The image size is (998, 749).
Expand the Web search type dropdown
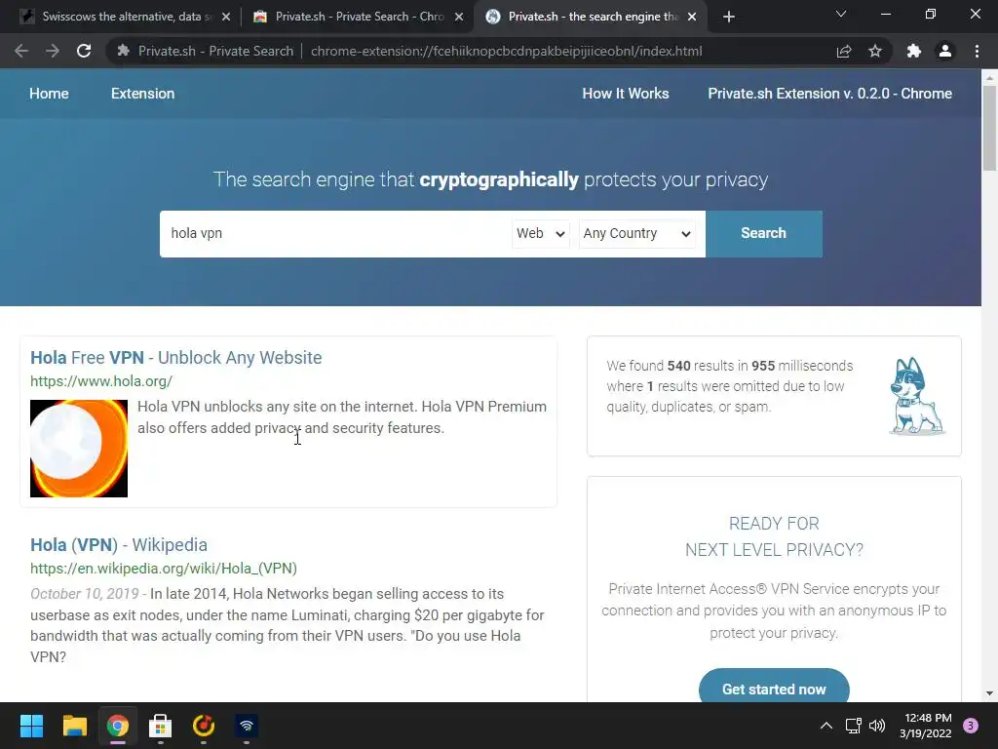point(540,234)
